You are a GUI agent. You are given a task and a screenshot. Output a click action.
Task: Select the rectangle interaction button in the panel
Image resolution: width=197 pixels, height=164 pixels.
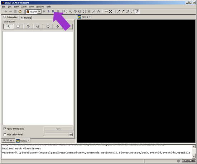pos(18,26)
